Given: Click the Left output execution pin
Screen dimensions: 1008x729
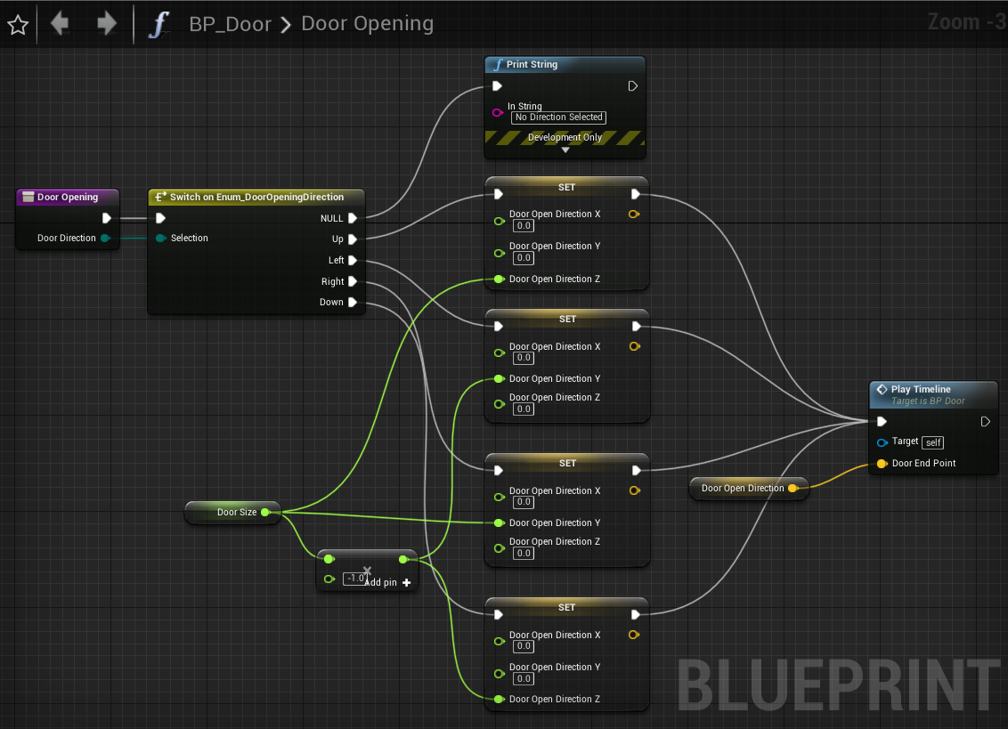Looking at the screenshot, I should pyautogui.click(x=353, y=260).
